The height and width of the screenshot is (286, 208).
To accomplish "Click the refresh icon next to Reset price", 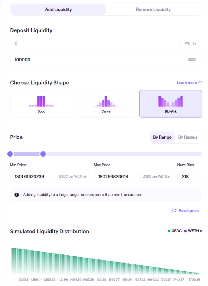I will [174, 210].
